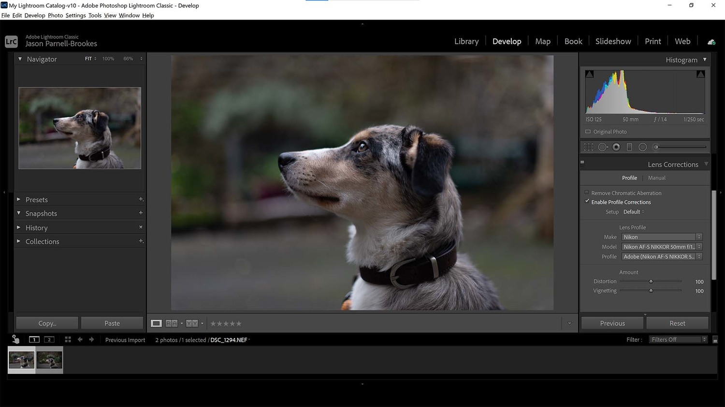Select the Radial Filter tool icon
This screenshot has width=725, height=407.
pyautogui.click(x=642, y=147)
